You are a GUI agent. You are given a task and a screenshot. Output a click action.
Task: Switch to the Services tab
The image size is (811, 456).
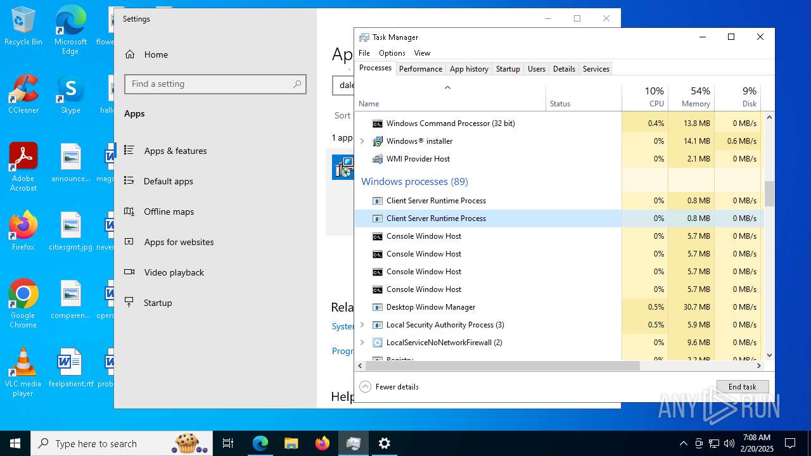(596, 69)
